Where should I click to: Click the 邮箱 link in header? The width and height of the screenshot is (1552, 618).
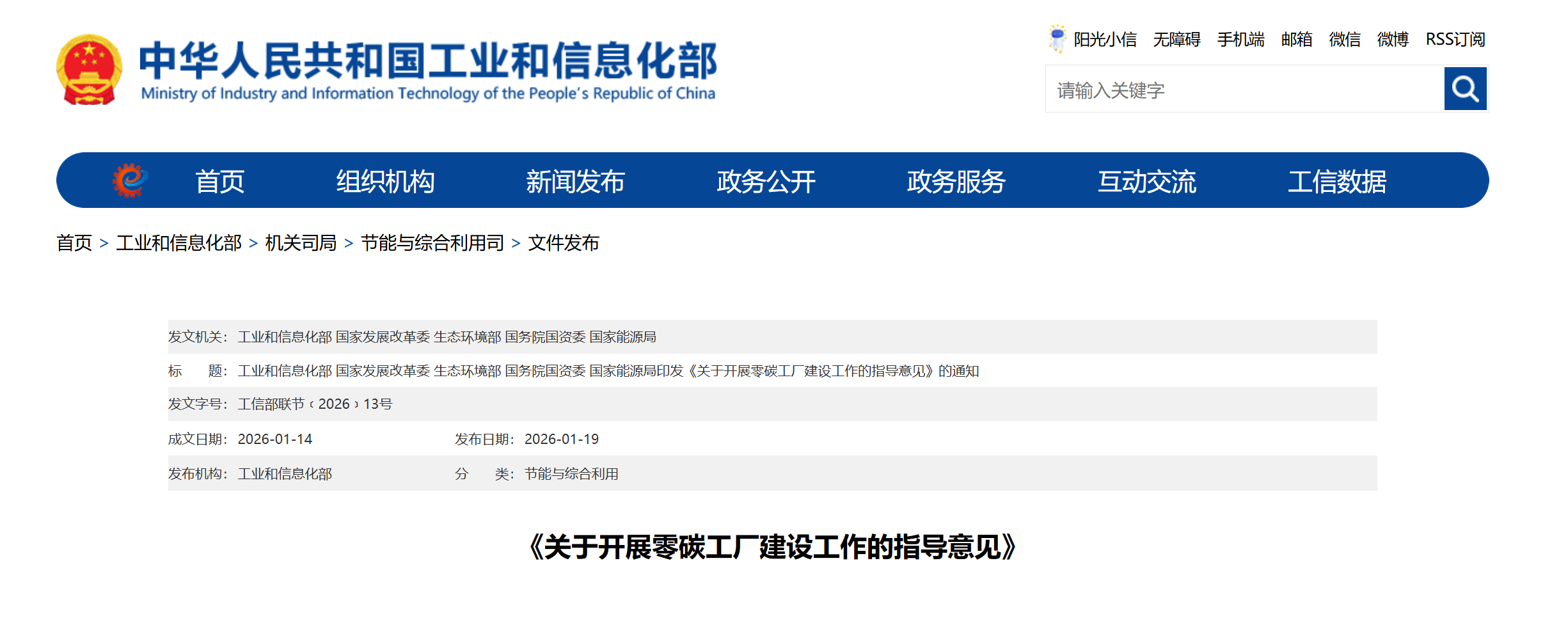[1296, 40]
